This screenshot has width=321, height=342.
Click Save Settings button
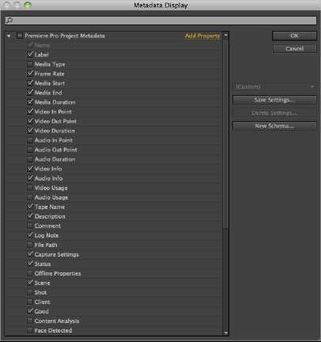click(274, 100)
